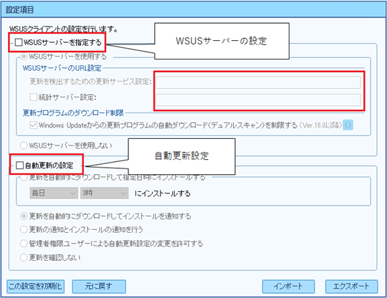Image resolution: width=387 pixels, height=298 pixels.
Task: Toggle 自動更新の設定 checkbox
Action: point(20,165)
